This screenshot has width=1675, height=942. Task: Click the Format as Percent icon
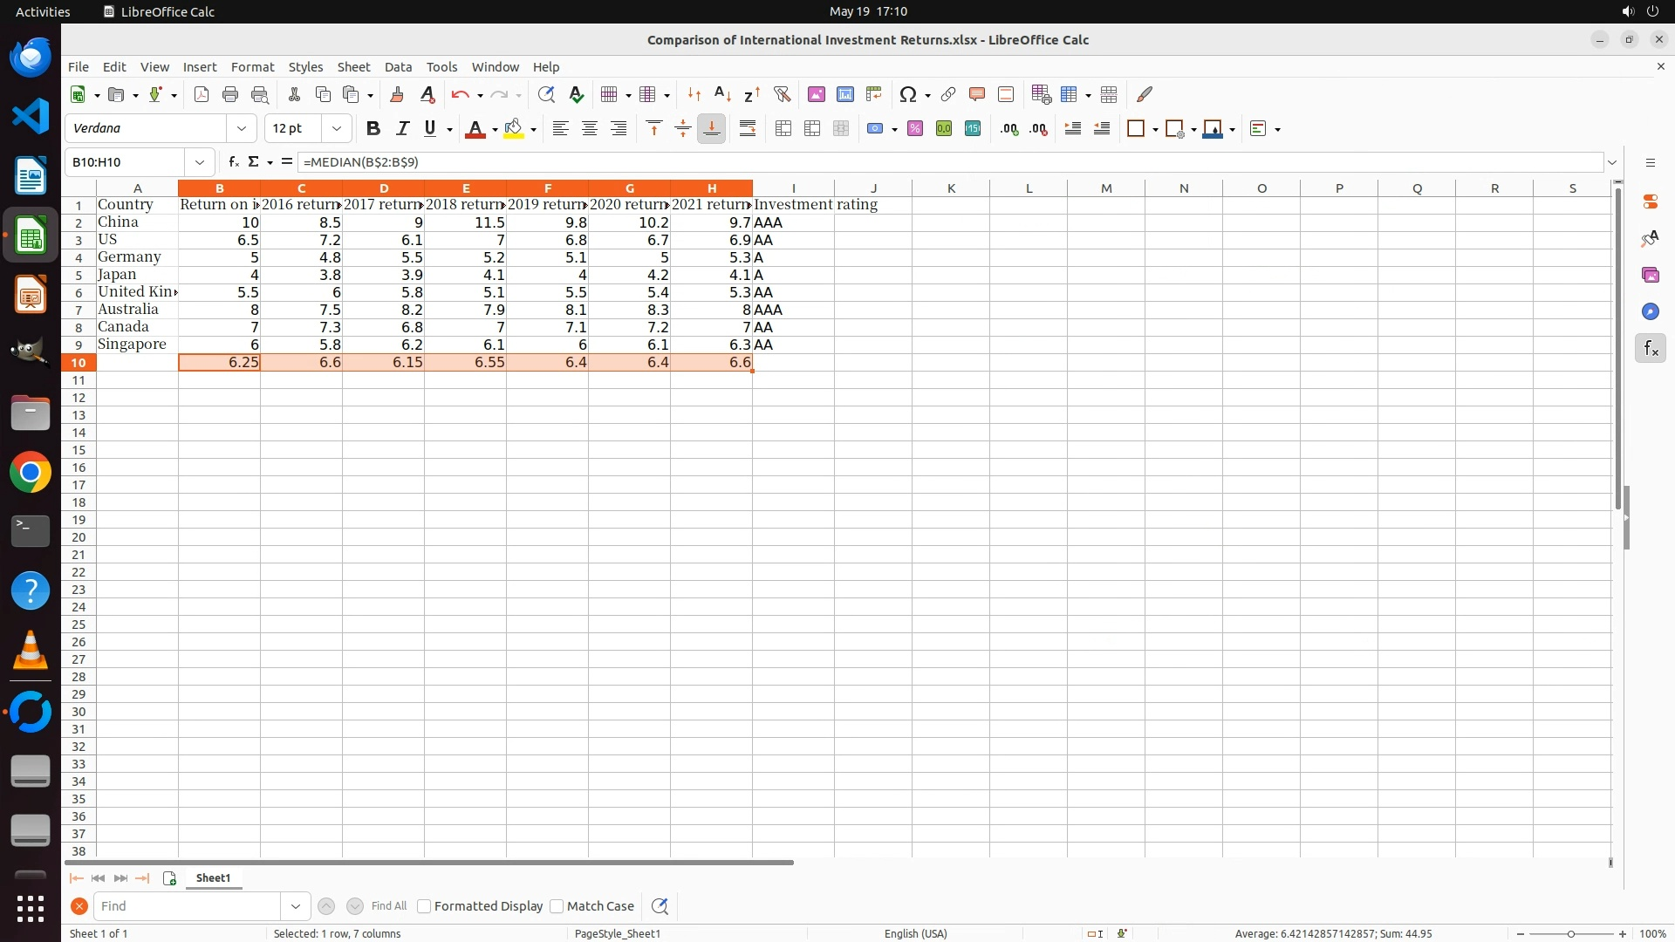(914, 129)
